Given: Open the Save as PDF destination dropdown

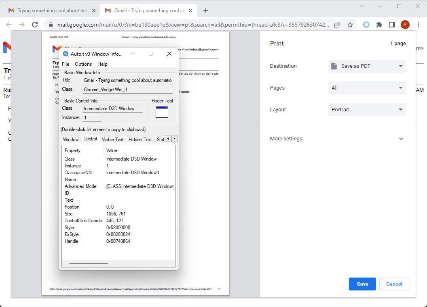Looking at the screenshot, I should (367, 66).
